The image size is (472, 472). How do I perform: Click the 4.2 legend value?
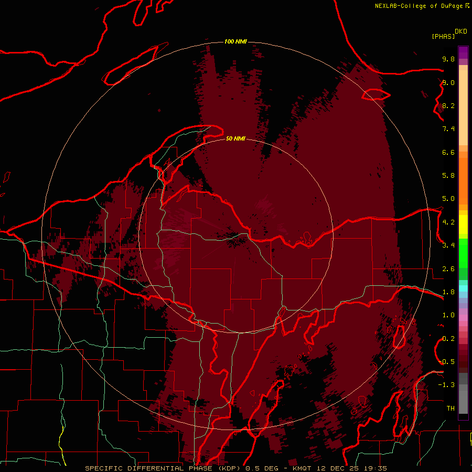448,222
